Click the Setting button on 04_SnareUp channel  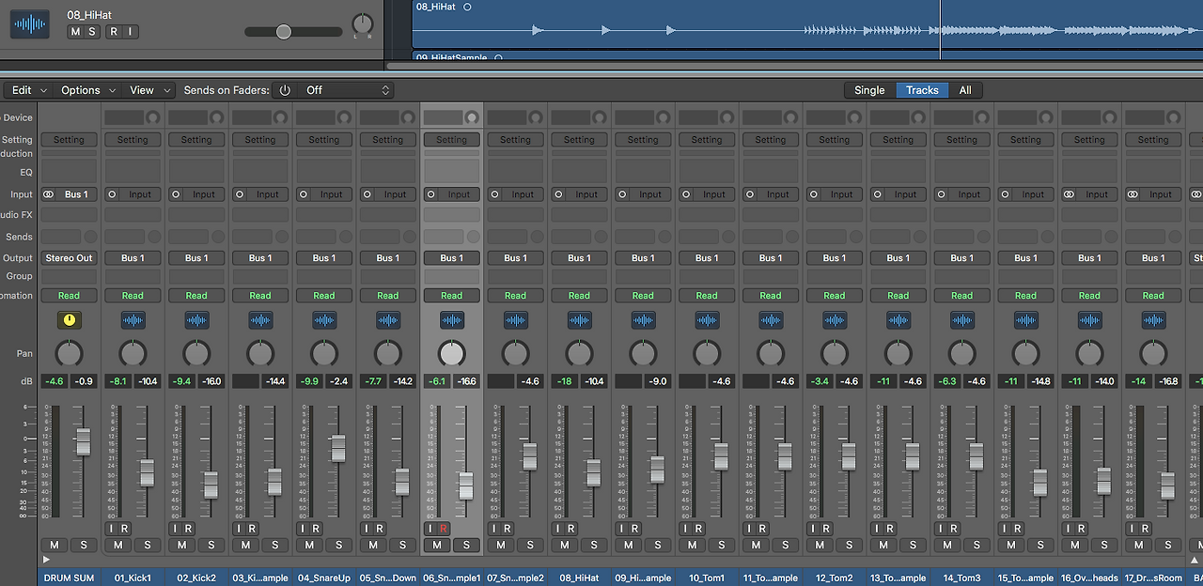click(324, 140)
